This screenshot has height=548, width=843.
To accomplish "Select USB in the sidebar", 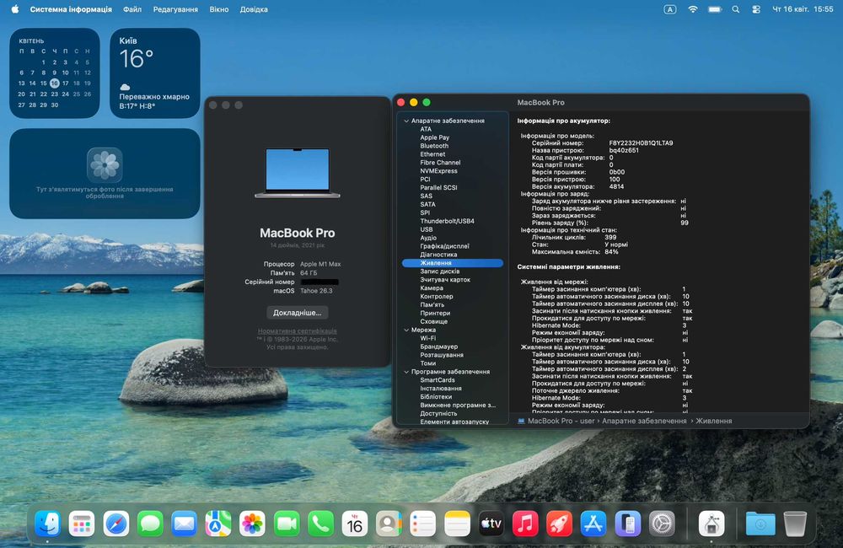I will click(427, 229).
